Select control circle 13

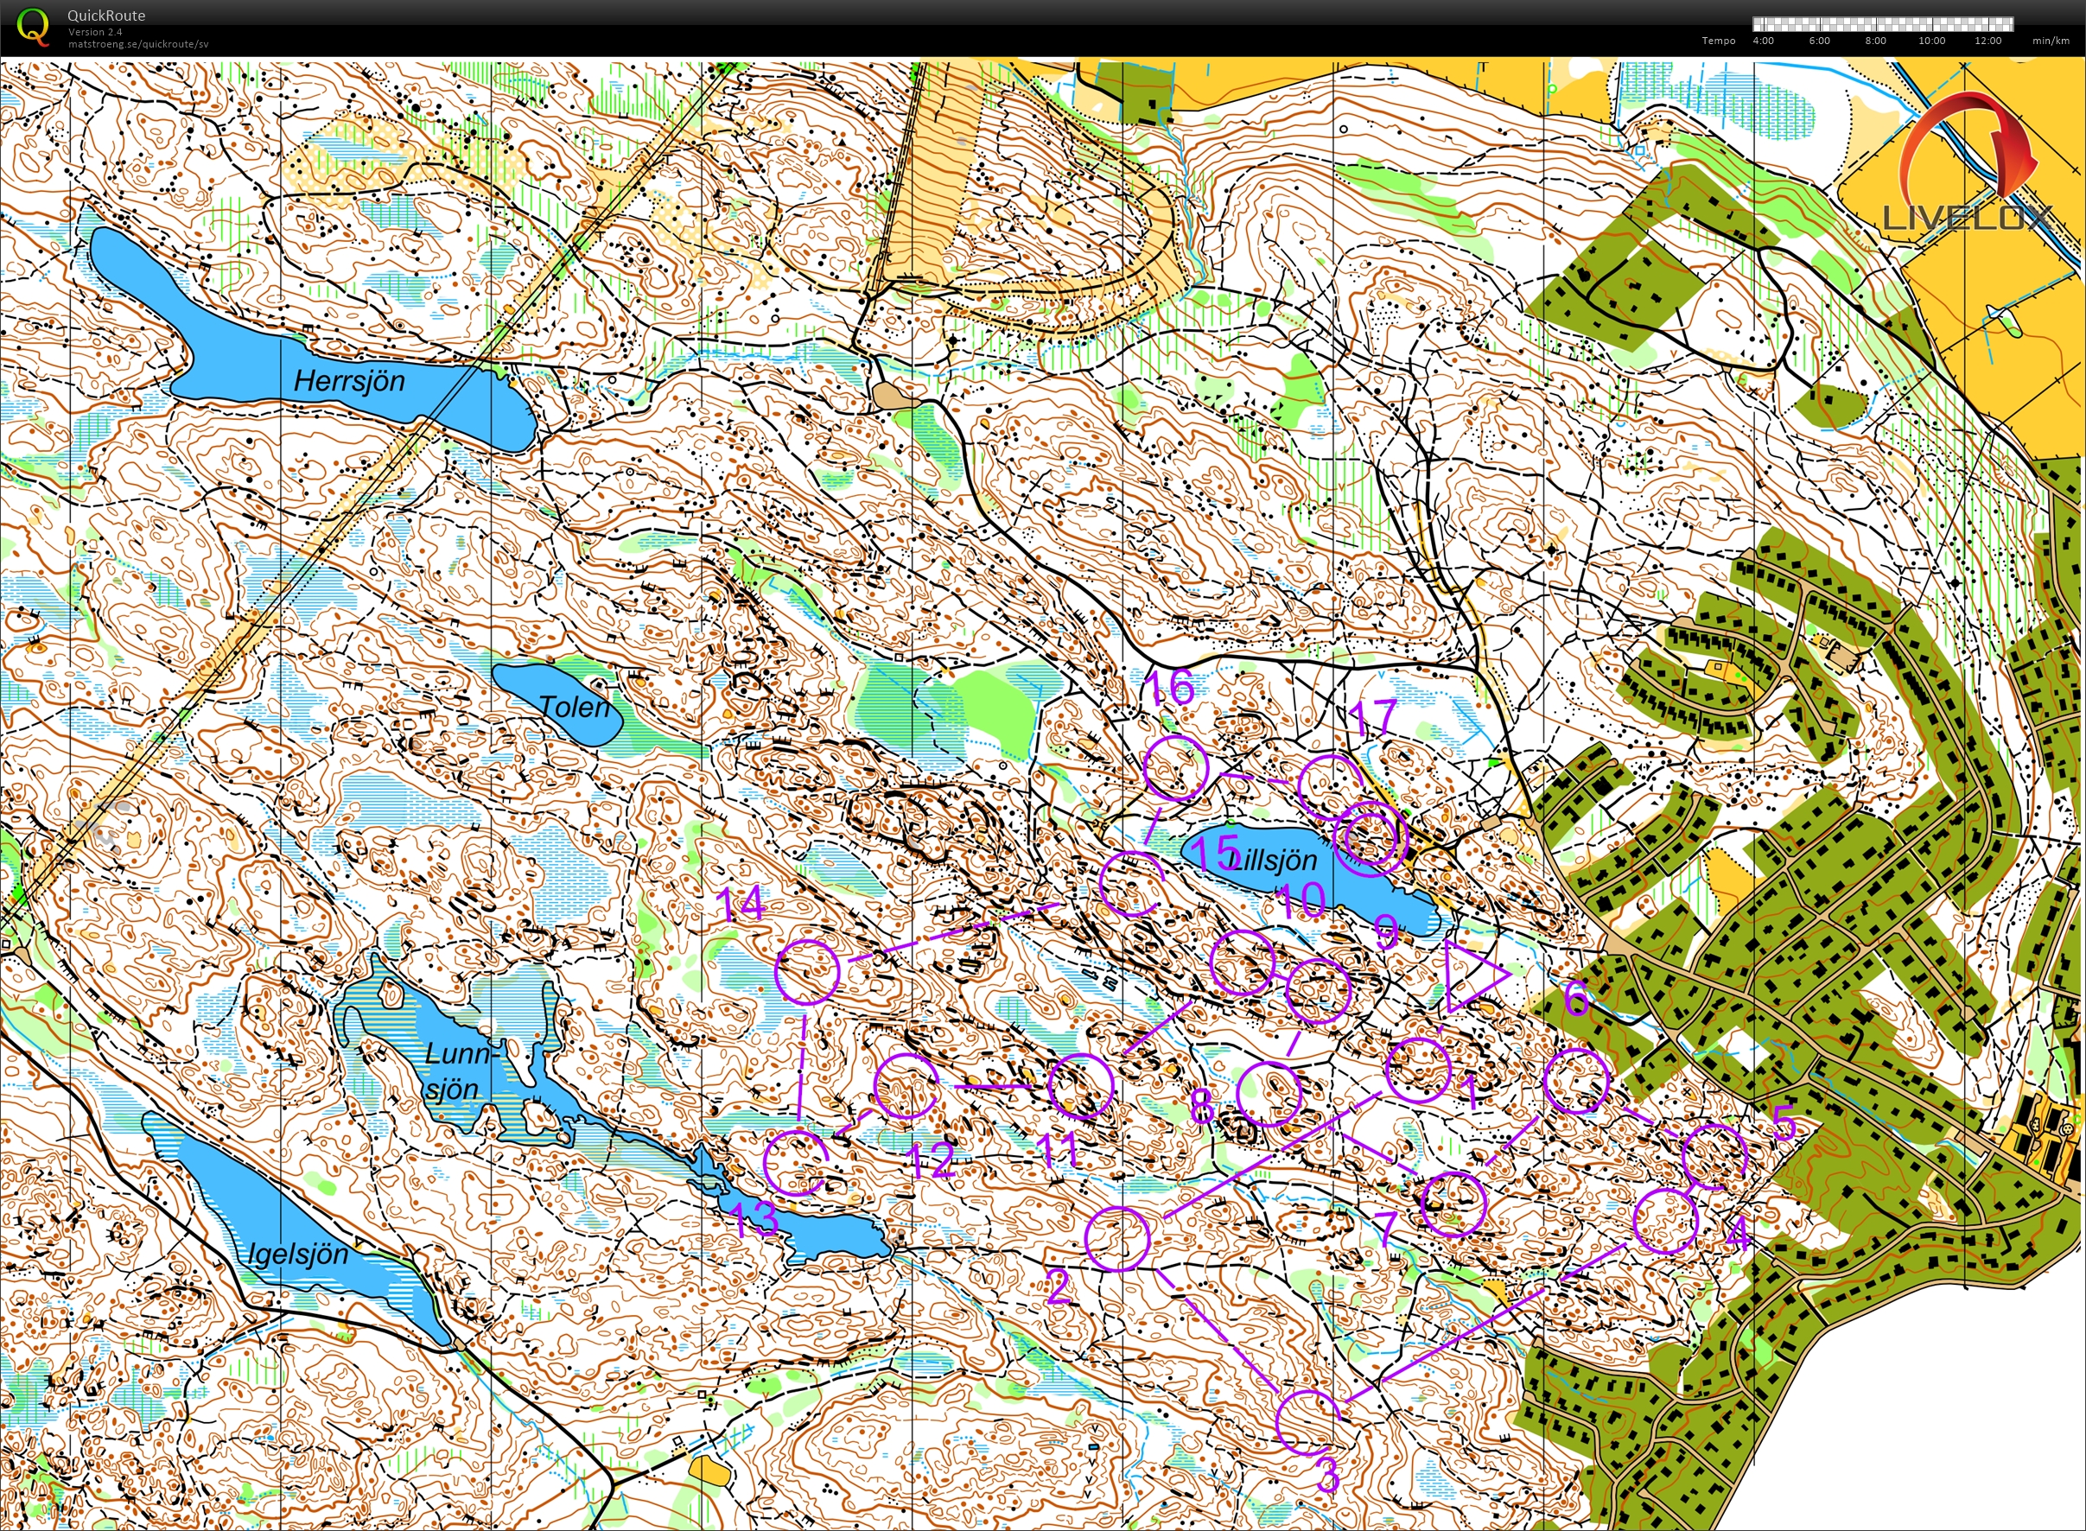pyautogui.click(x=796, y=1162)
